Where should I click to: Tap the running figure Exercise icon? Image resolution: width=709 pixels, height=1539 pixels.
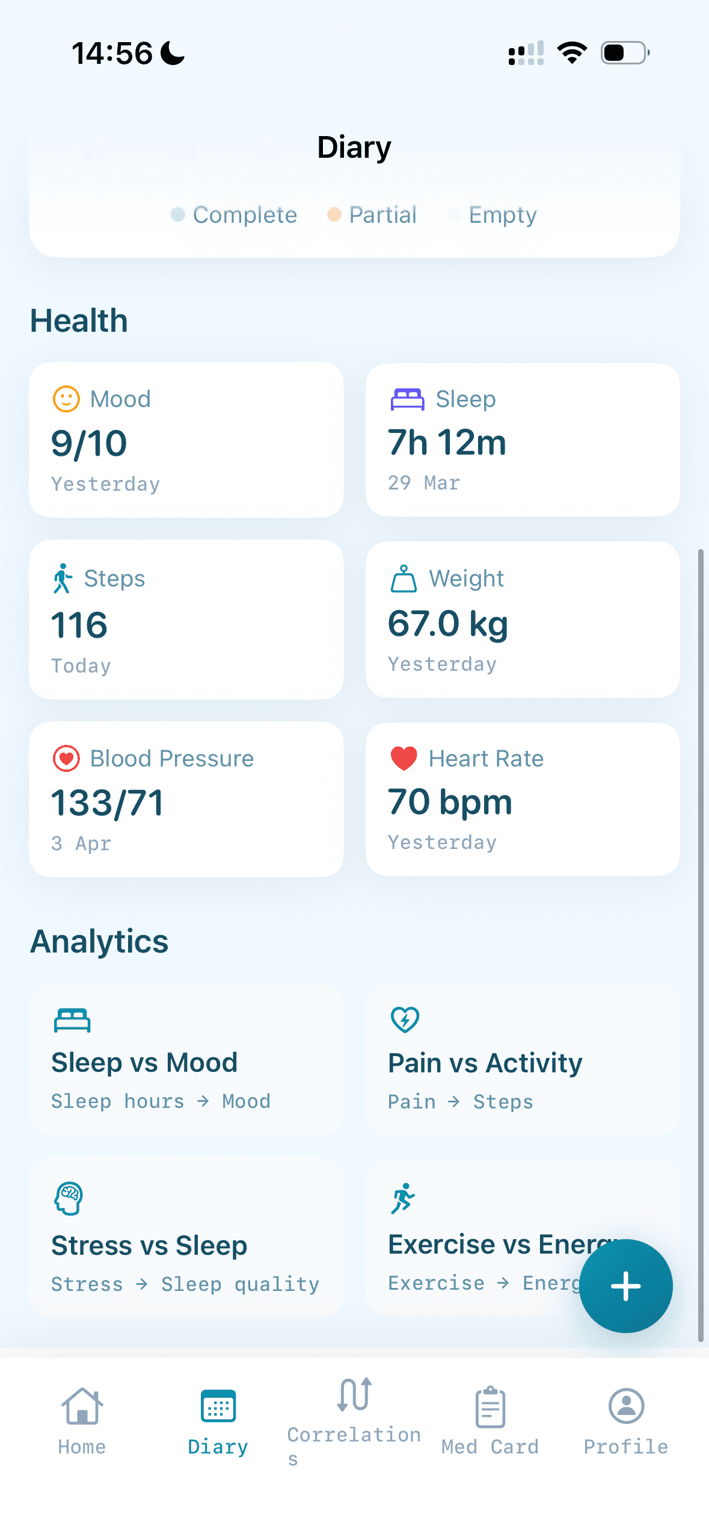(403, 1198)
